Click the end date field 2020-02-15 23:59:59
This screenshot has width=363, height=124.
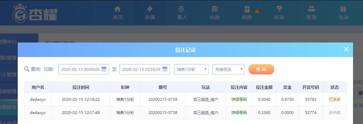click(144, 69)
